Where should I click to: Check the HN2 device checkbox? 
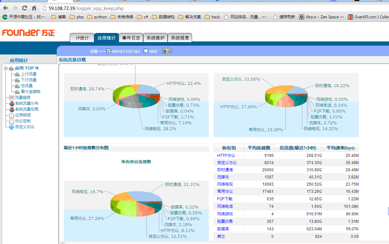(146, 51)
